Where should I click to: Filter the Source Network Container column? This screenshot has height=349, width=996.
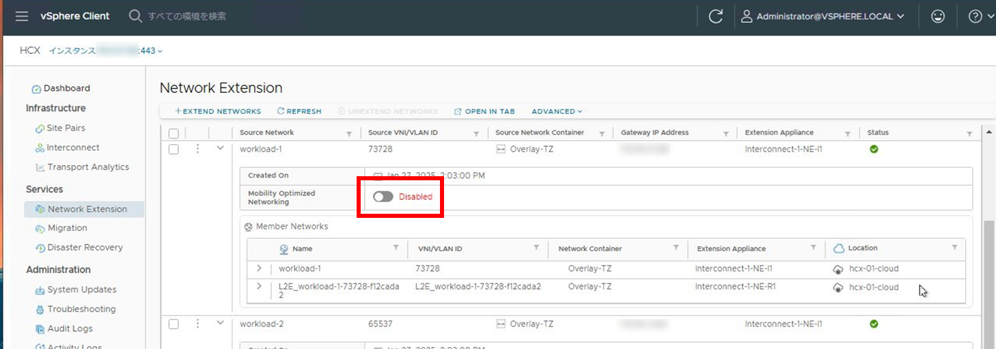click(602, 134)
